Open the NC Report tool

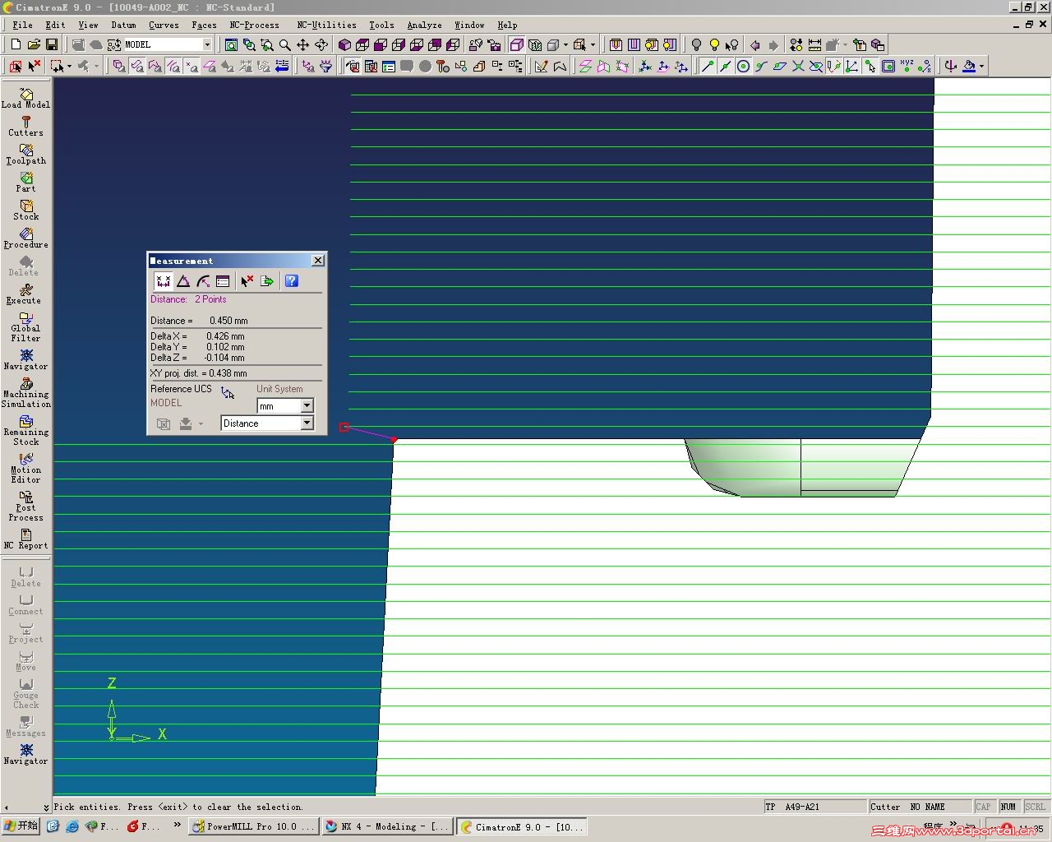[25, 539]
